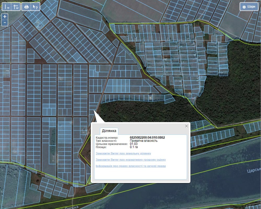Zoom out of the map
Viewport: 261px width, 209px height.
click(5, 23)
